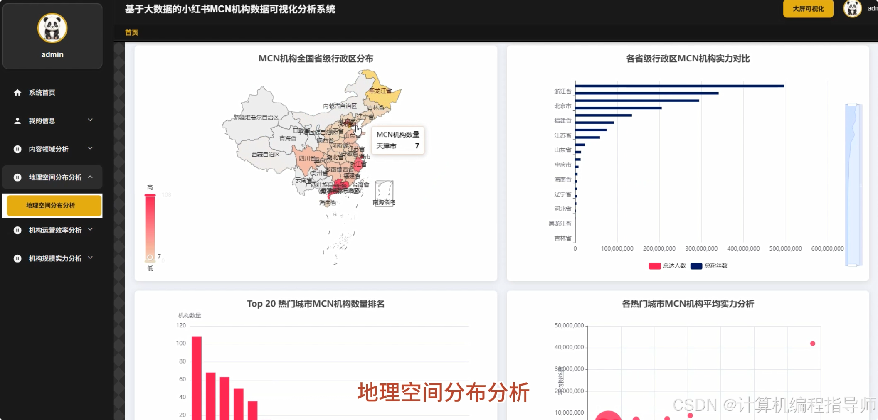The width and height of the screenshot is (878, 420).
Task: Click the 各省级行政区MCN机构实力对比 chart title
Action: click(688, 59)
